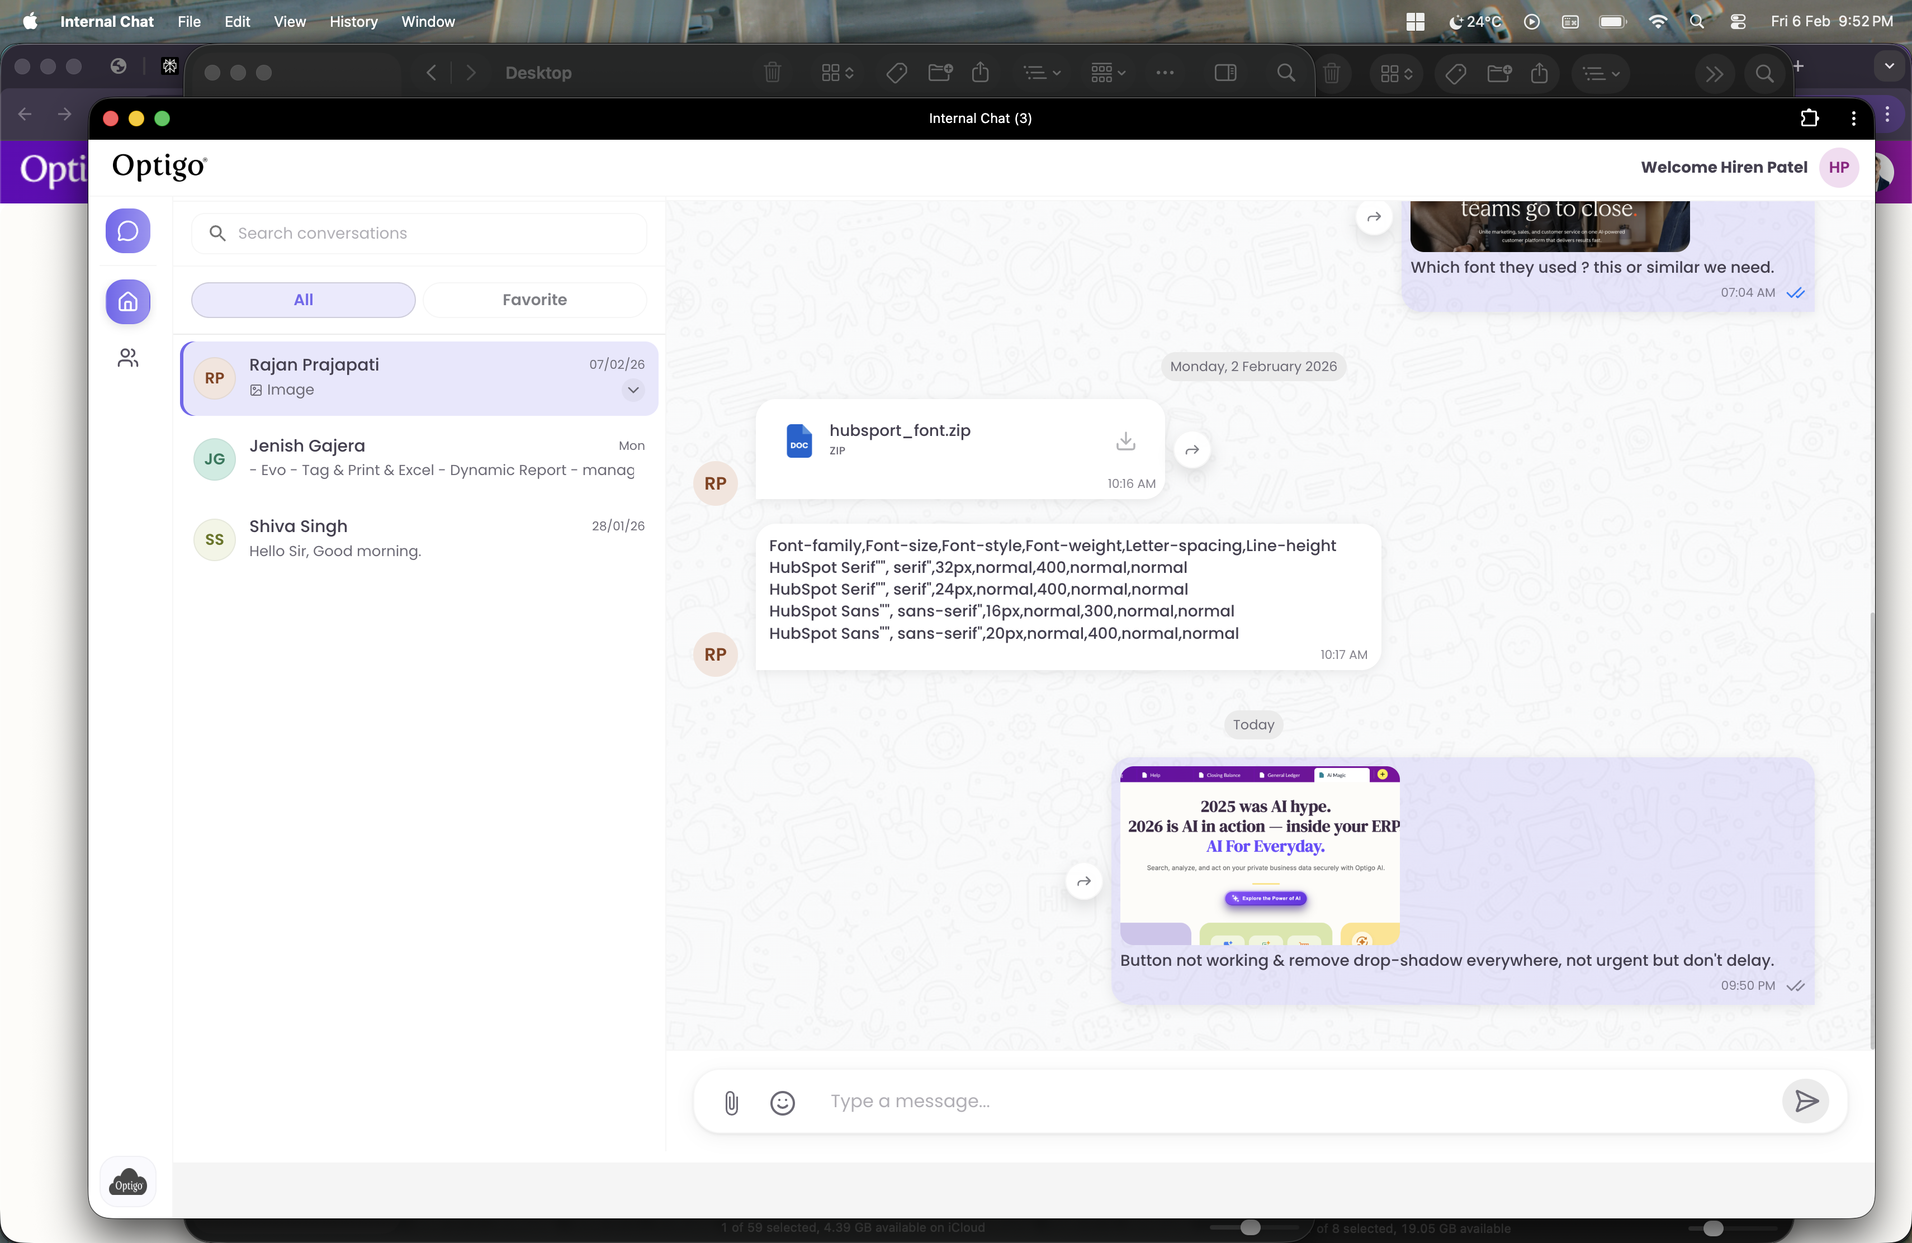This screenshot has height=1243, width=1912.
Task: Open the three-dot window menu
Action: 1853,118
